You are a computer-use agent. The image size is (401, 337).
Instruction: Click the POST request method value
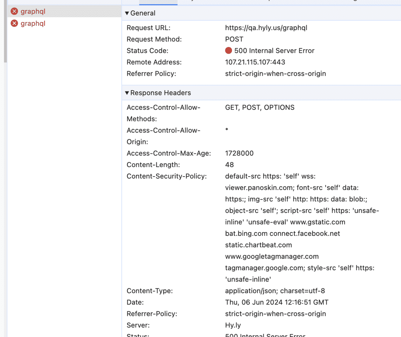pyautogui.click(x=234, y=39)
